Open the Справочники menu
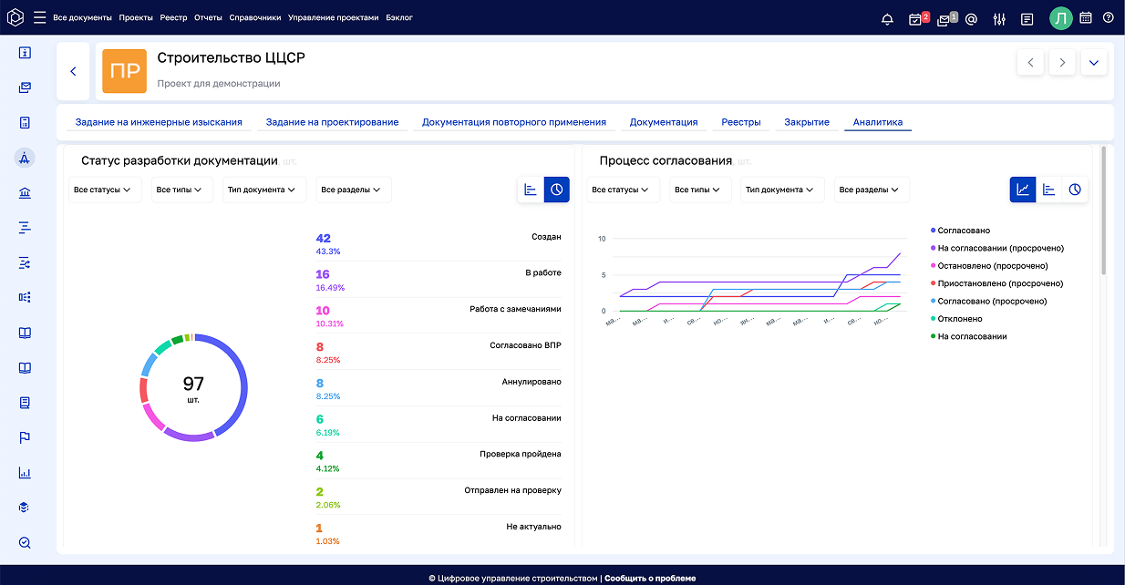 (x=253, y=16)
